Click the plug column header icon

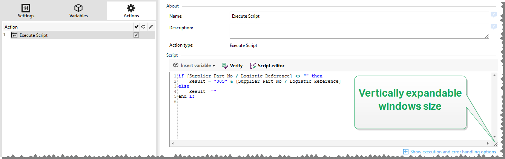tap(143, 27)
